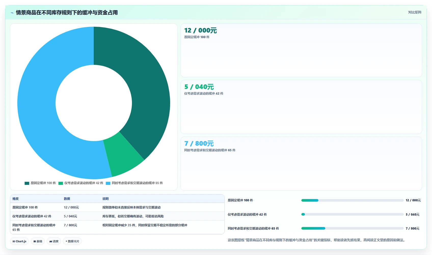Image resolution: width=432 pixels, height=255 pixels.
Task: Open the 12 / 000元 data card
Action: coord(301,50)
